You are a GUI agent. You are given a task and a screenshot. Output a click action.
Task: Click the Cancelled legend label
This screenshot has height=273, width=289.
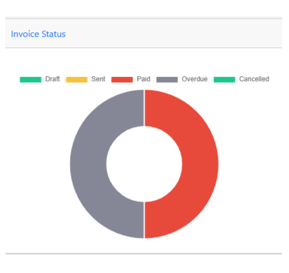(x=254, y=79)
